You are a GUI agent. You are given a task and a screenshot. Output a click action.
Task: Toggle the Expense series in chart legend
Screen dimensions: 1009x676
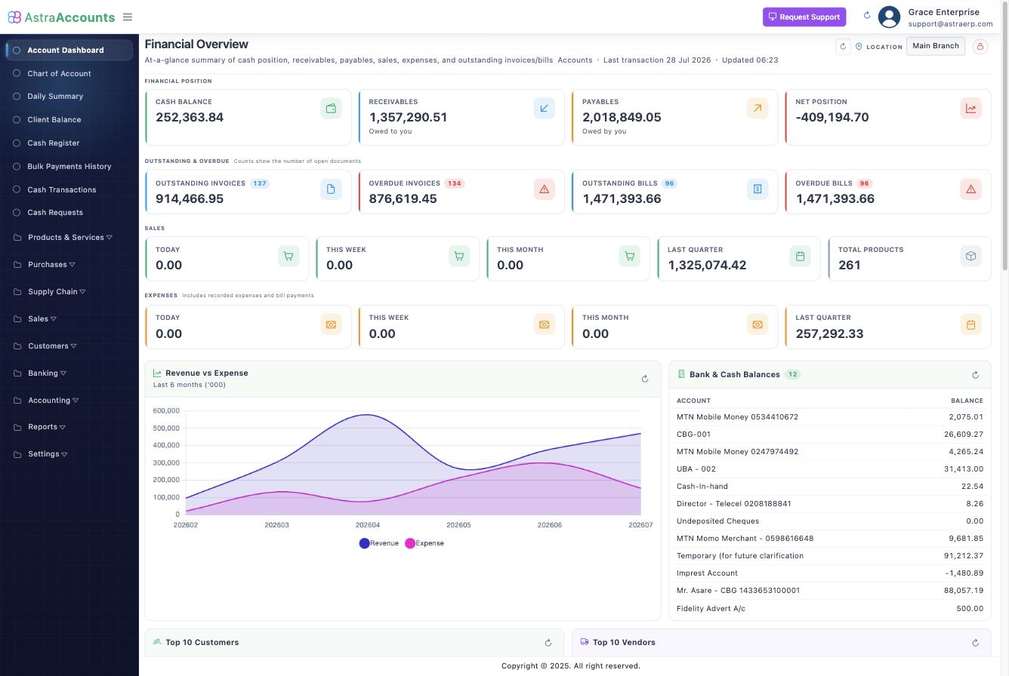click(x=424, y=543)
